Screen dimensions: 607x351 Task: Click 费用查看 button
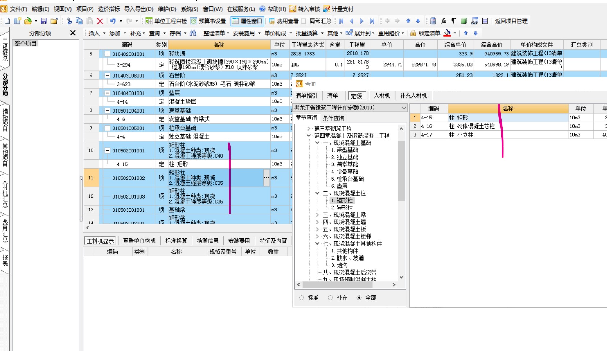pos(283,21)
